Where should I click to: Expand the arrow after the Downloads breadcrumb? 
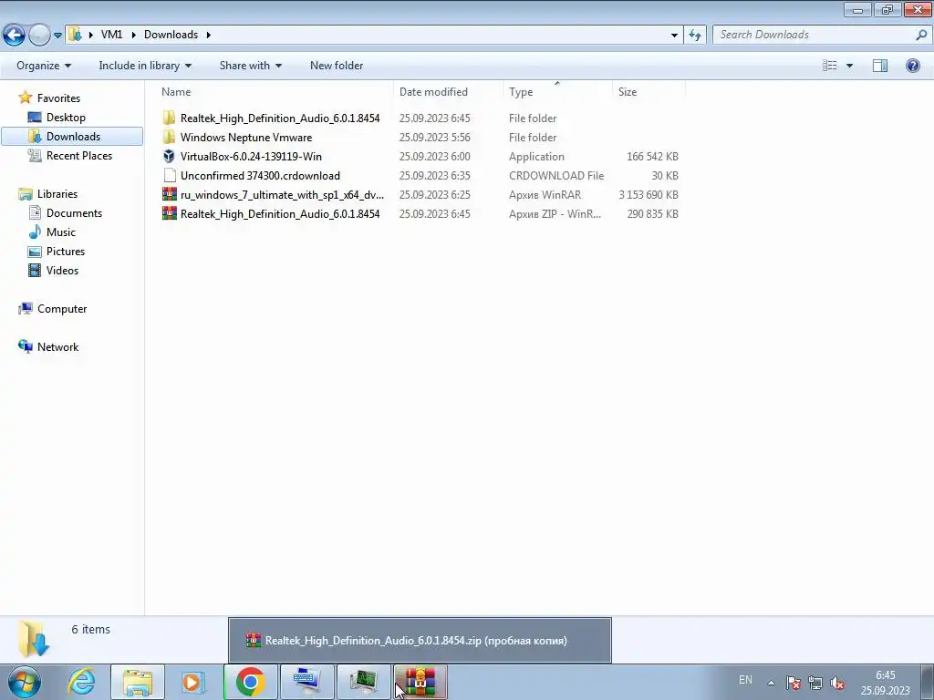(209, 35)
